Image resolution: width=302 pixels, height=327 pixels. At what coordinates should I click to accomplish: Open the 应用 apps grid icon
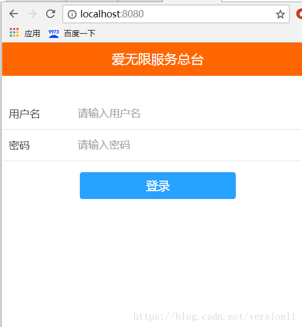click(14, 33)
